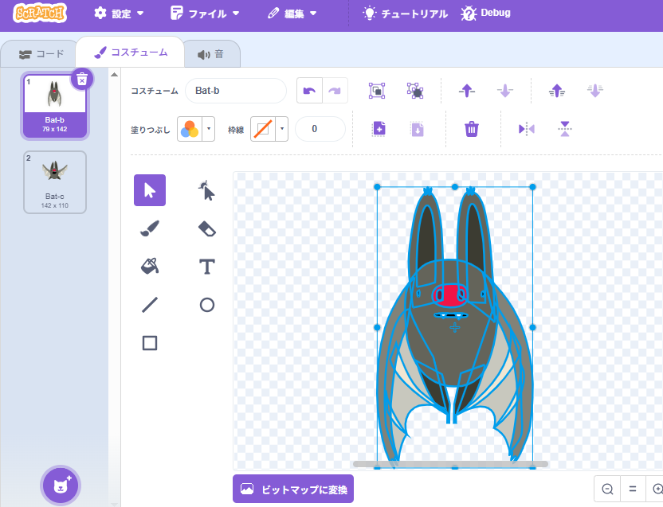Edit the costume name field Bat-b
This screenshot has height=507, width=663.
[236, 91]
